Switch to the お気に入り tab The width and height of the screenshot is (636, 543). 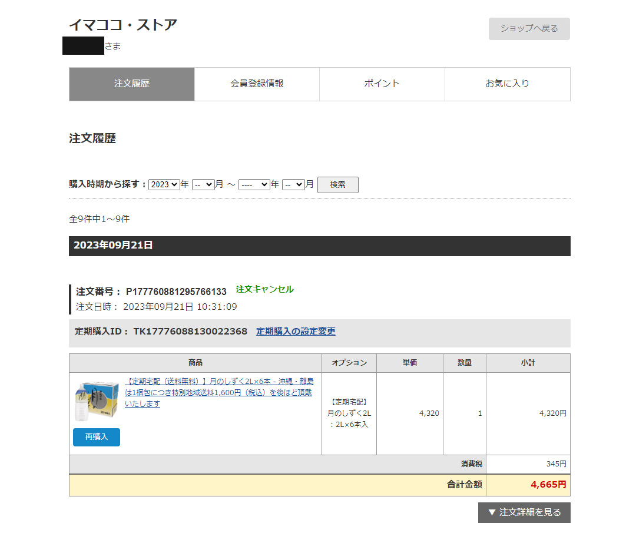pyautogui.click(x=507, y=84)
